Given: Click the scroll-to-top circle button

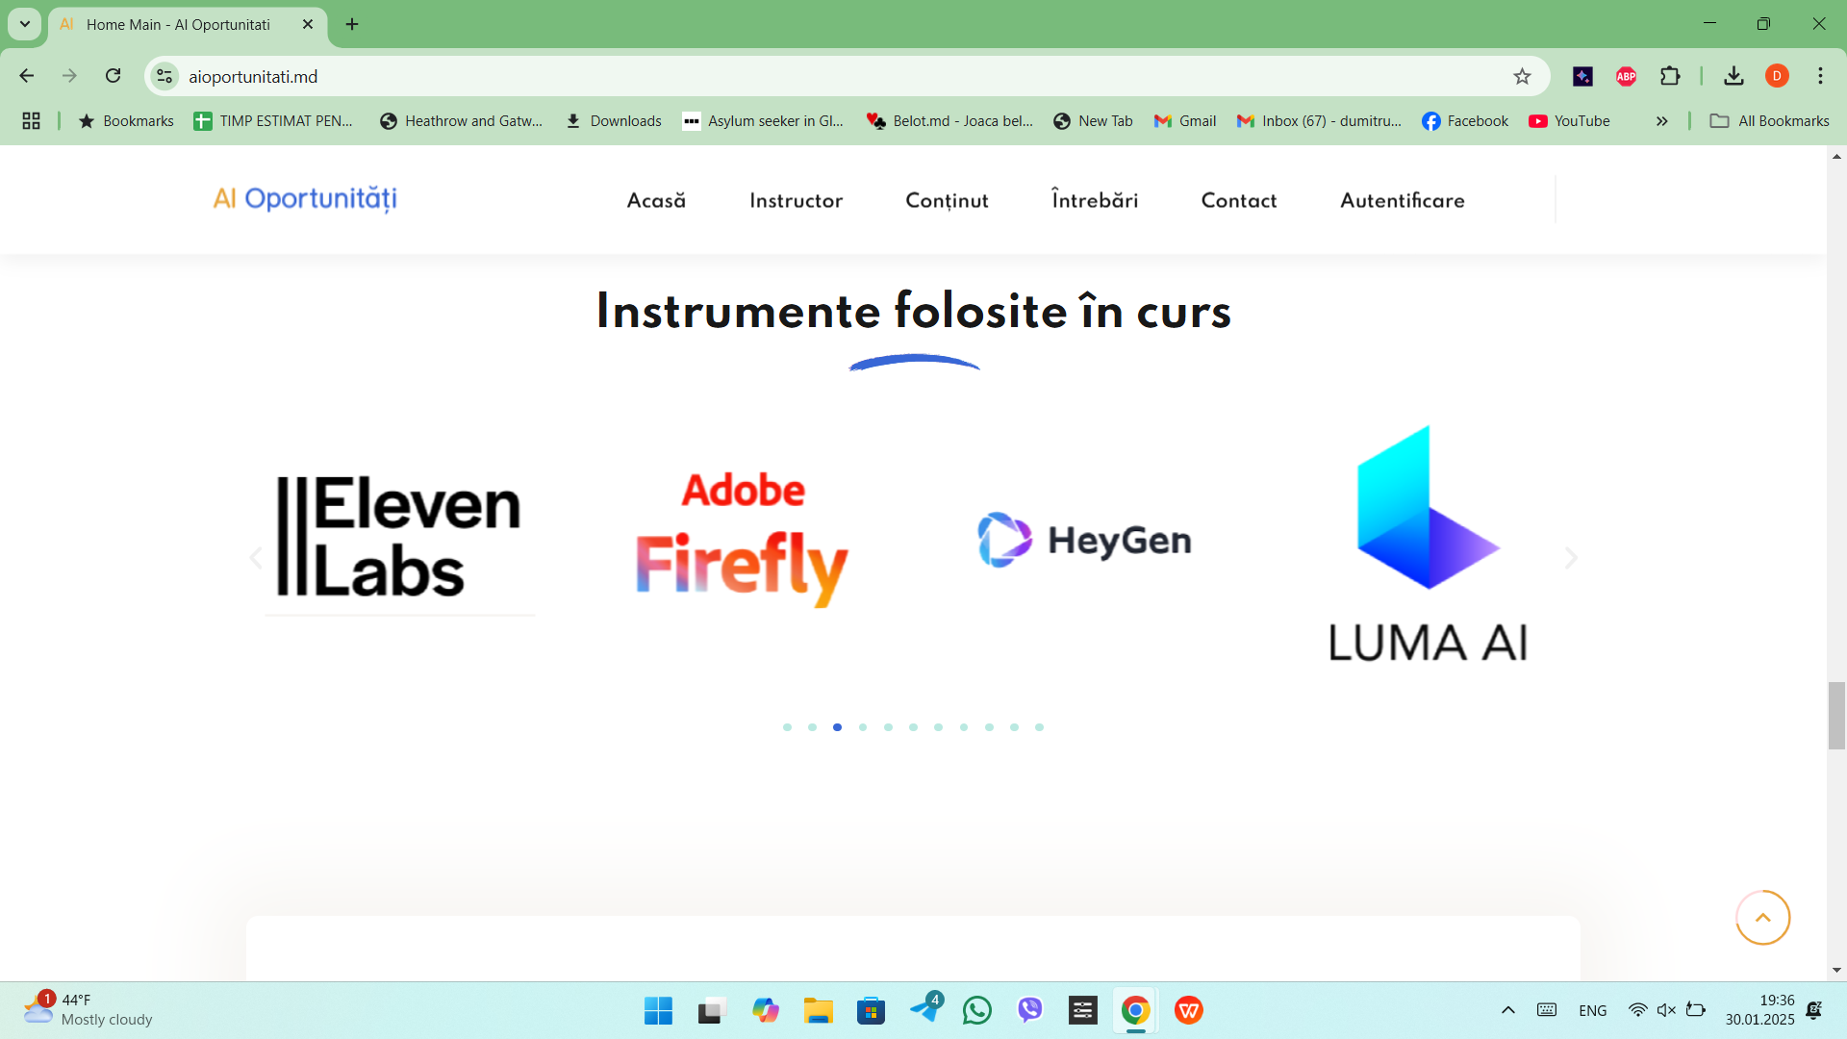Looking at the screenshot, I should [x=1762, y=918].
